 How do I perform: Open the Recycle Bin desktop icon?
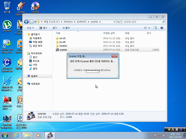point(7,7)
